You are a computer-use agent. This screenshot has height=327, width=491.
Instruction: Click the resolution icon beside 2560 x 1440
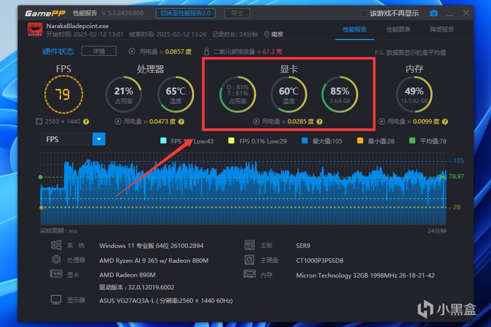pyautogui.click(x=39, y=122)
